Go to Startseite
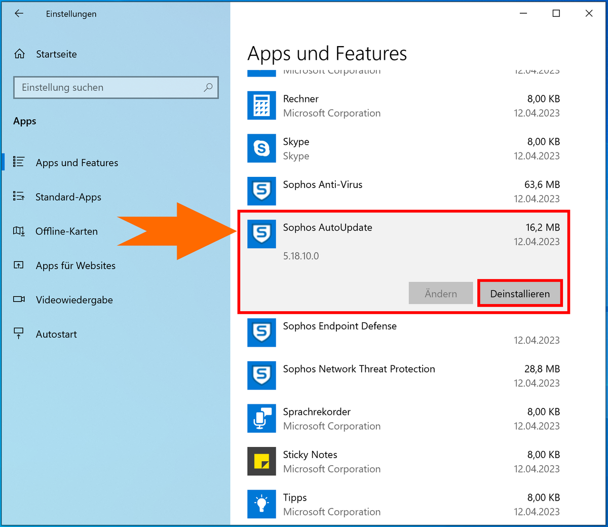 (56, 54)
